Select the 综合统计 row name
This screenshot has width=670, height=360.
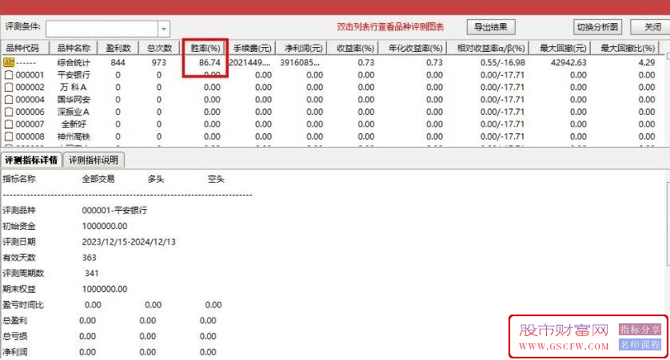coord(74,63)
